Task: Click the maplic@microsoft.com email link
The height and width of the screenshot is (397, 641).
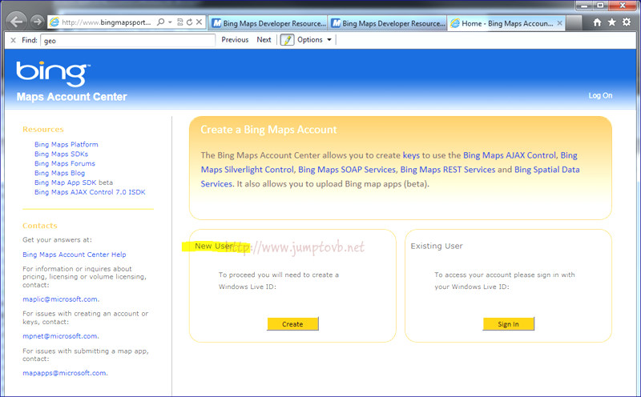Action: pos(60,299)
